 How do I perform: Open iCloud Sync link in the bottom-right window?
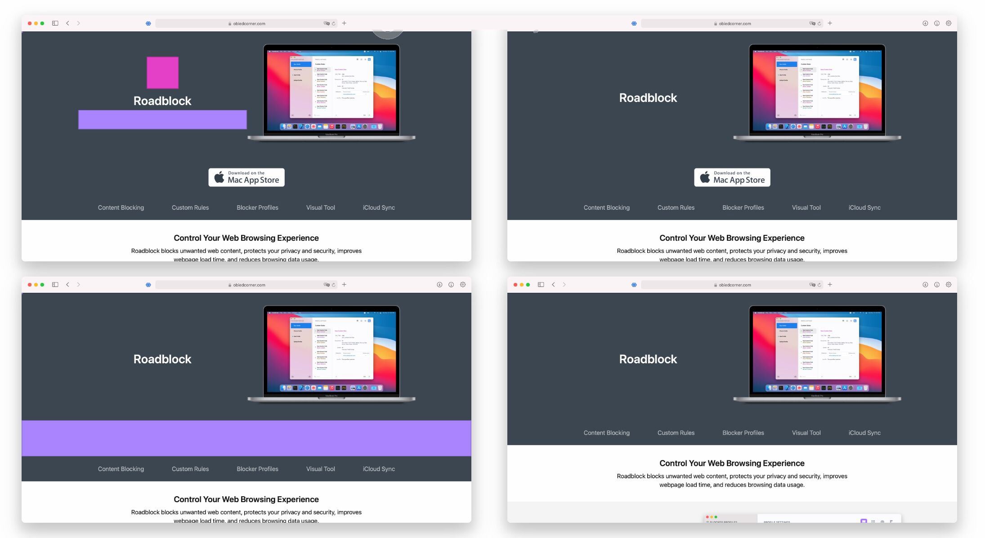coord(864,433)
